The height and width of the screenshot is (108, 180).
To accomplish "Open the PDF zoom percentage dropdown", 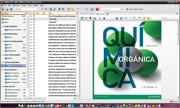I will (x=130, y=18).
